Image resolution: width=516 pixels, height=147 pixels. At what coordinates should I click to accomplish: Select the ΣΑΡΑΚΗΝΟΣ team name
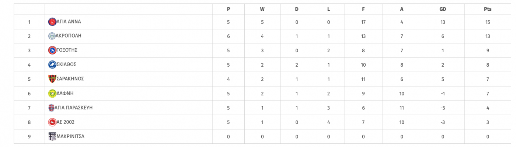70,79
